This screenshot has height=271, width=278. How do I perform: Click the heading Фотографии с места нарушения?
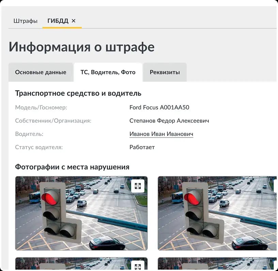click(72, 167)
